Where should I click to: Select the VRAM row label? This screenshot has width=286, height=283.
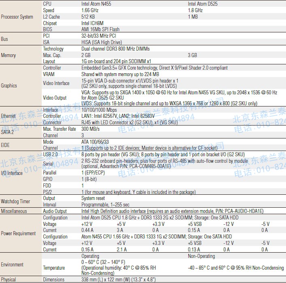[x=49, y=74]
